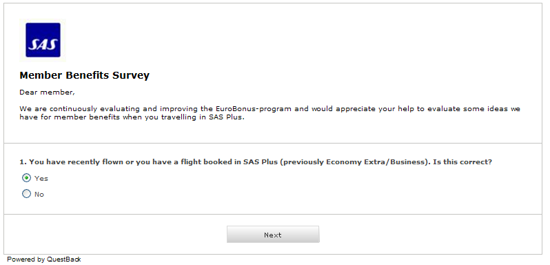
Task: Select the Yes radio button
Action: click(x=26, y=178)
